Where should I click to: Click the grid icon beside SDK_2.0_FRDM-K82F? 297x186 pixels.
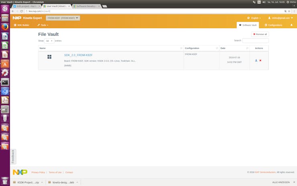pyautogui.click(x=49, y=57)
